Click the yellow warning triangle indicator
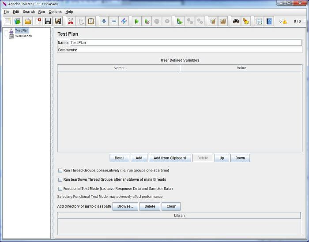 point(285,22)
